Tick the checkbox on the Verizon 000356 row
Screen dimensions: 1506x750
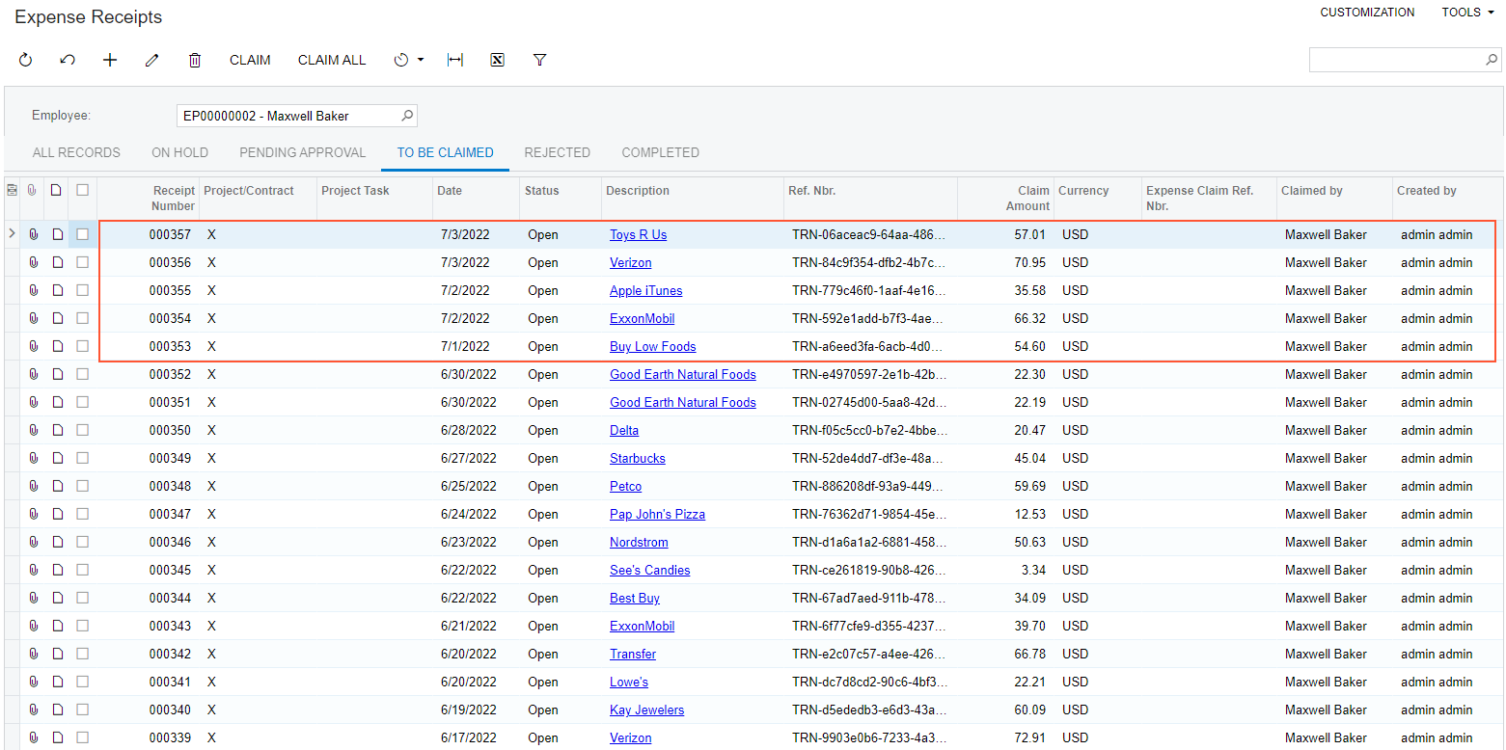click(x=83, y=262)
